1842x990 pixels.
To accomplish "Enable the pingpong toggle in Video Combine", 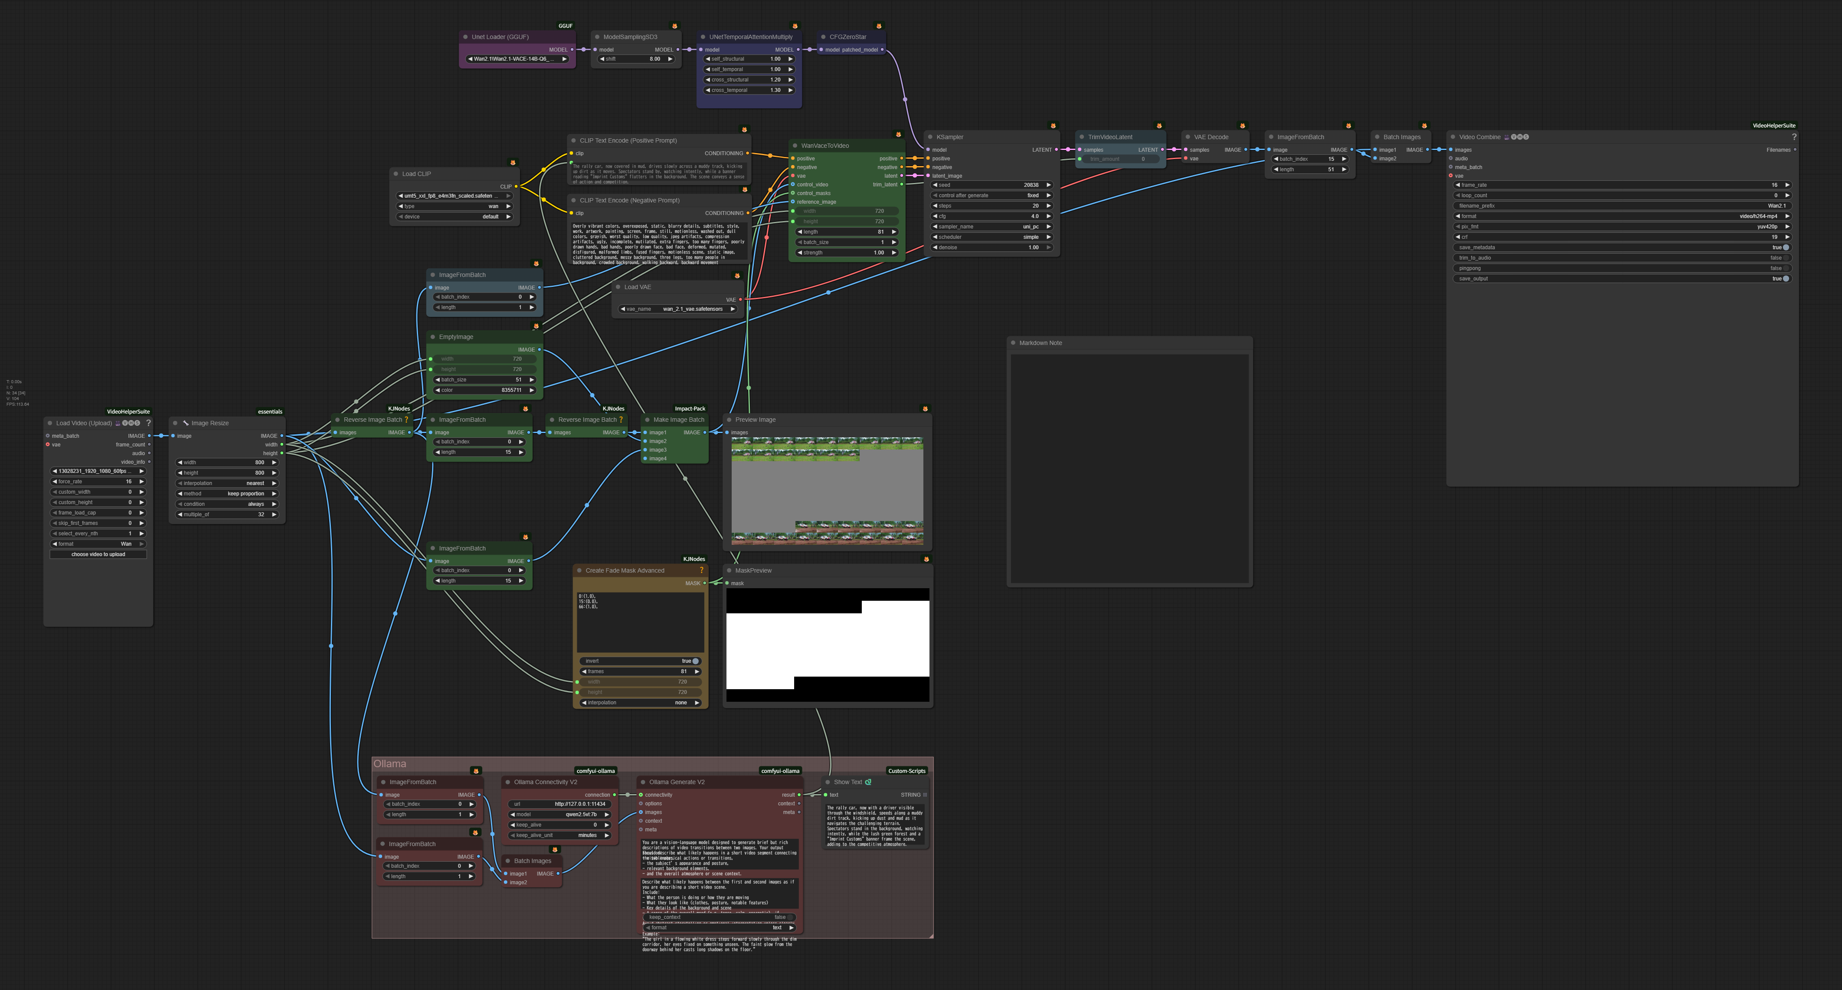I will 1785,268.
